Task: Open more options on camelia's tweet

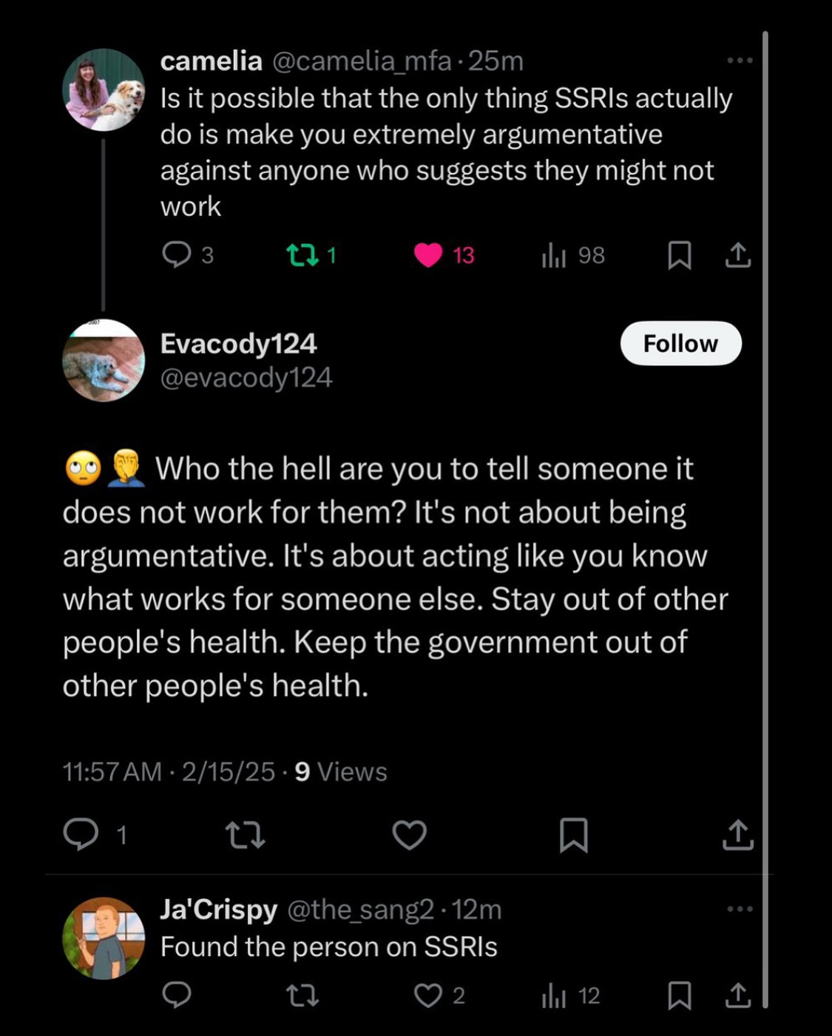Action: 739,61
